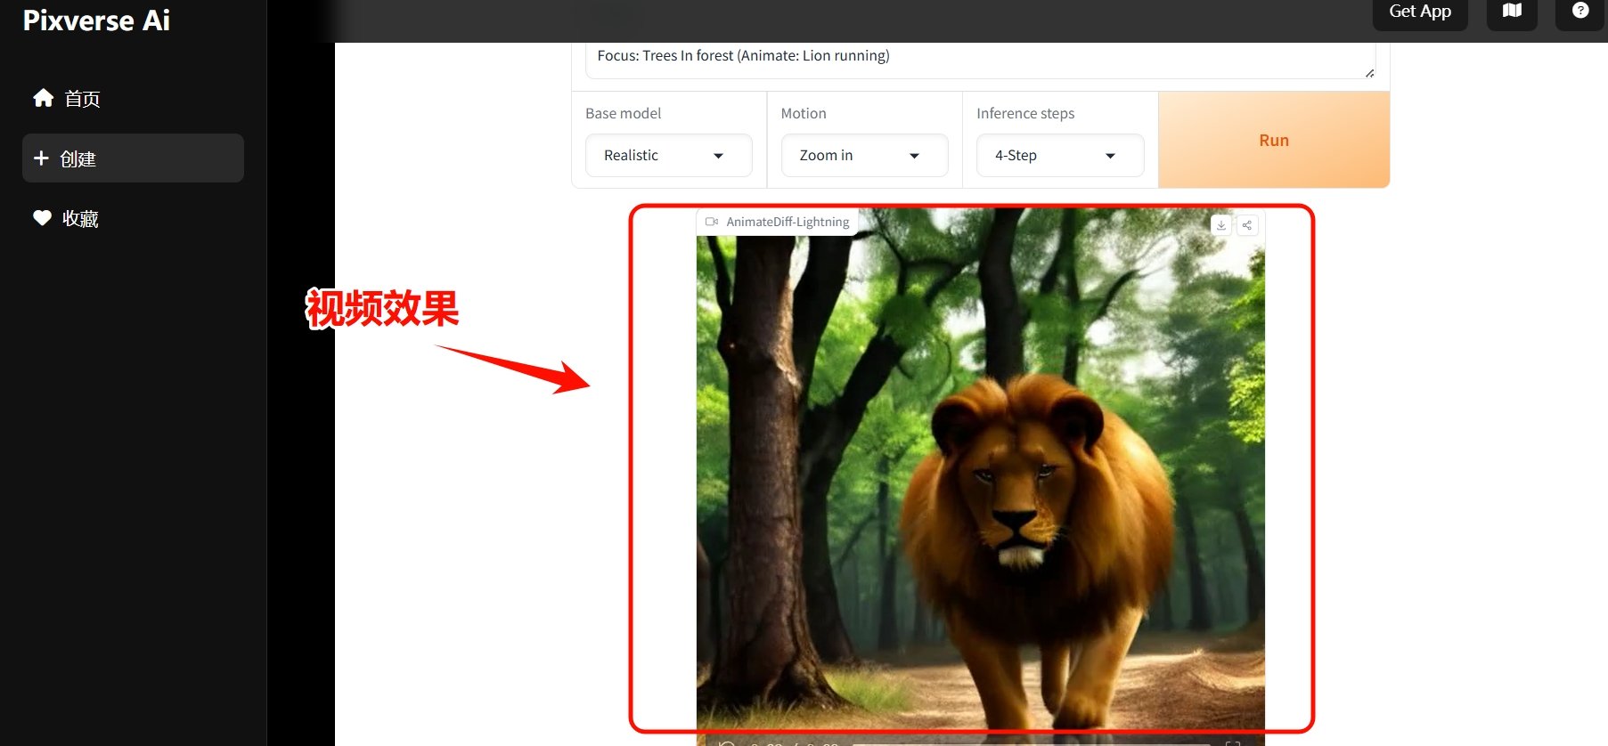This screenshot has width=1608, height=746.
Task: Open the 收藏 favorites item
Action: (133, 218)
